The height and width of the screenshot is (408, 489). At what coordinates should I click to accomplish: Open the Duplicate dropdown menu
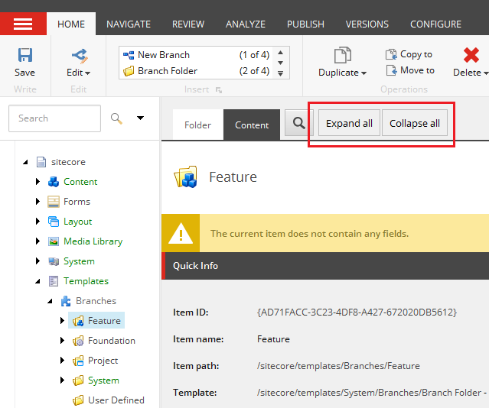pos(363,73)
